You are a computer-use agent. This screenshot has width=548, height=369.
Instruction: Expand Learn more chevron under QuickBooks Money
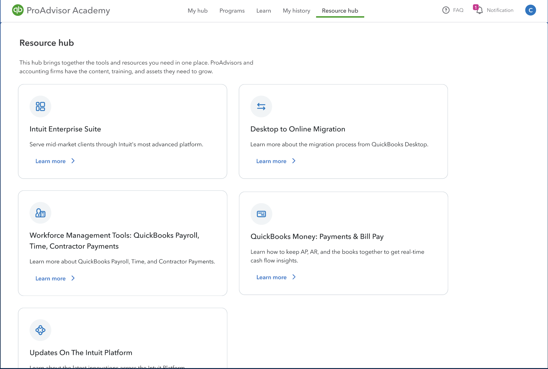294,277
